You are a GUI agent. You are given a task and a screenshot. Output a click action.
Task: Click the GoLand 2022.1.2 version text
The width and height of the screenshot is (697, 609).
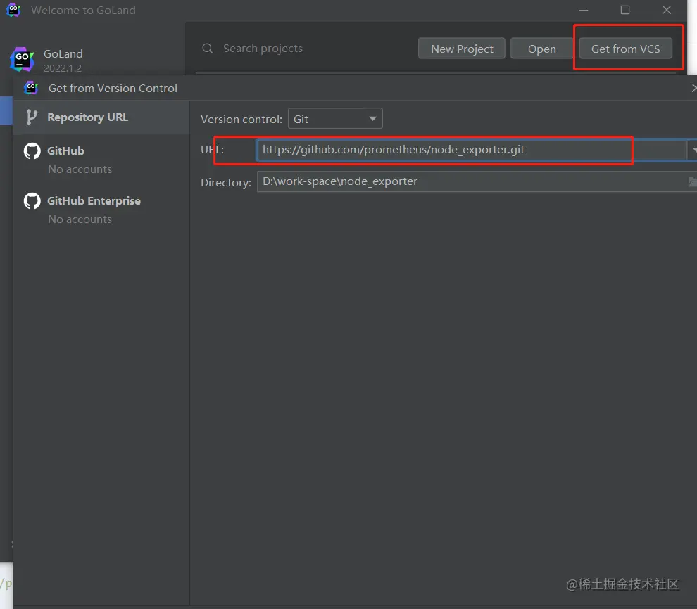tap(63, 68)
